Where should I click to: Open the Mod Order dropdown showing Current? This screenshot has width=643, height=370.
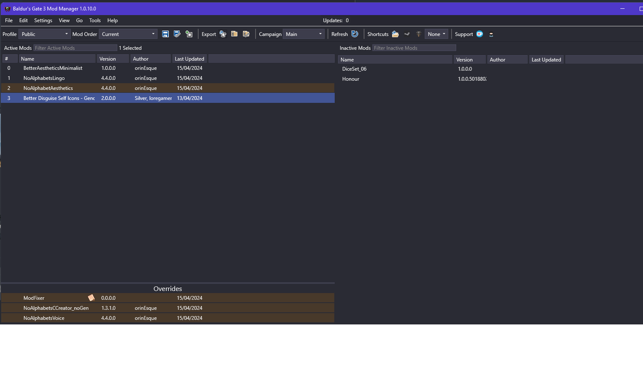(128, 34)
